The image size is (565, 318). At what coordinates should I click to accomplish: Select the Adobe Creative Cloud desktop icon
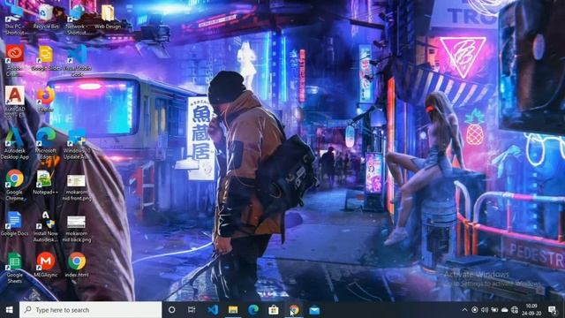tap(14, 61)
